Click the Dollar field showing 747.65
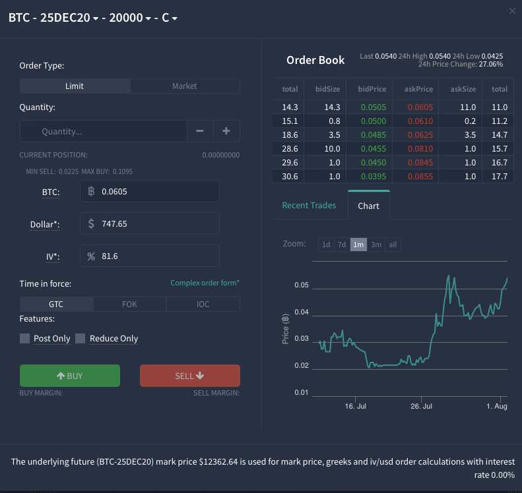The height and width of the screenshot is (493, 522). pos(150,223)
